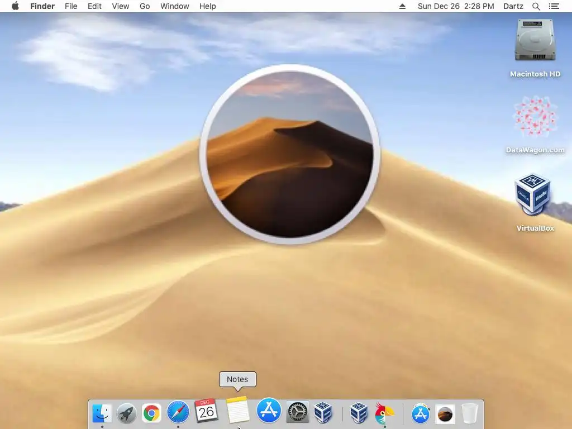Viewport: 572px width, 429px height.
Task: Open the Mojave dune thumbnail in Dock
Action: (x=445, y=414)
